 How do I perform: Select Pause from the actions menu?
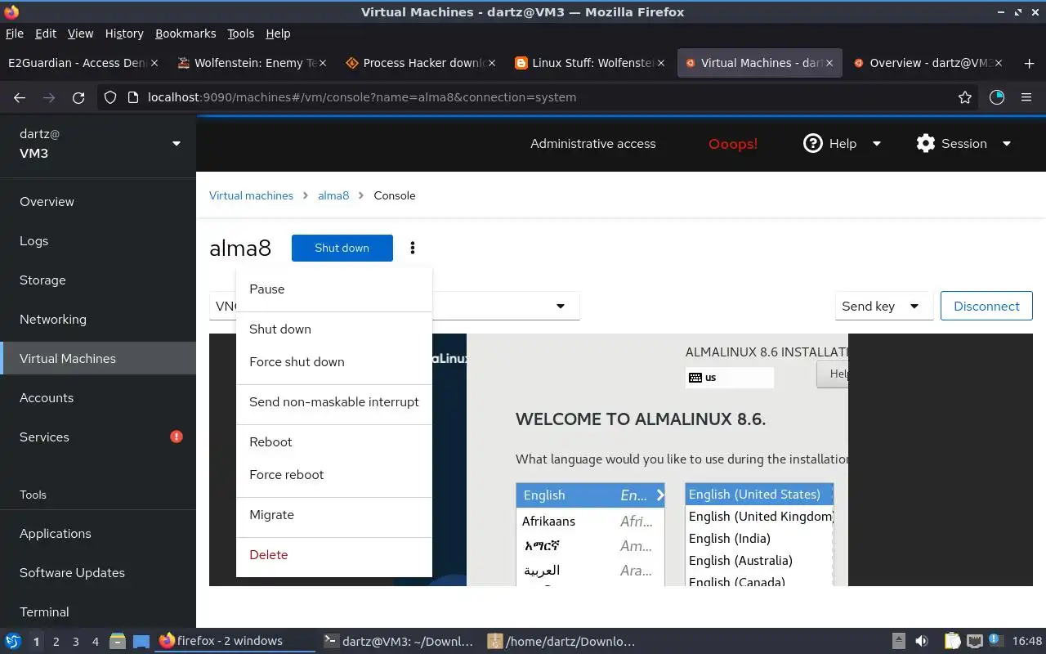point(334,289)
